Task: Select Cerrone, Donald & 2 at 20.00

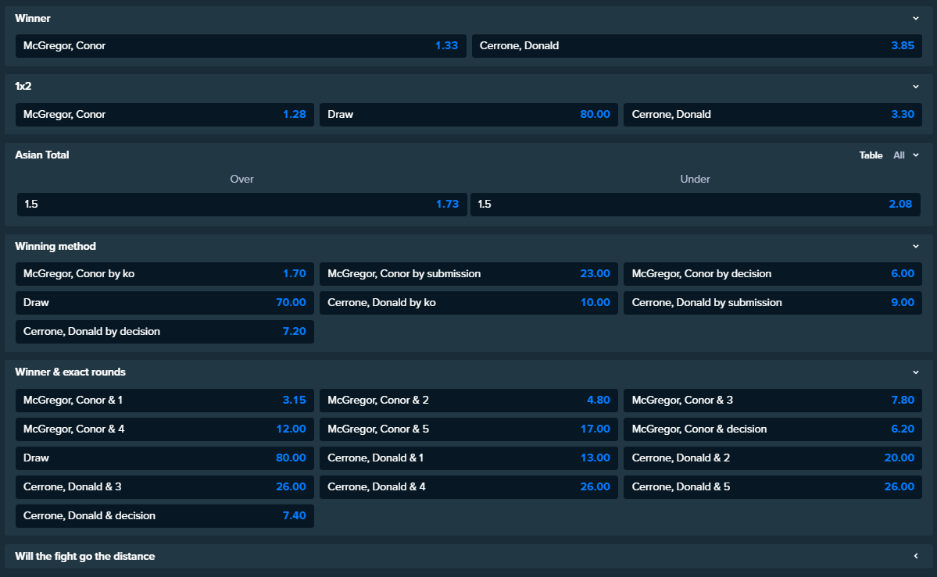Action: 773,458
